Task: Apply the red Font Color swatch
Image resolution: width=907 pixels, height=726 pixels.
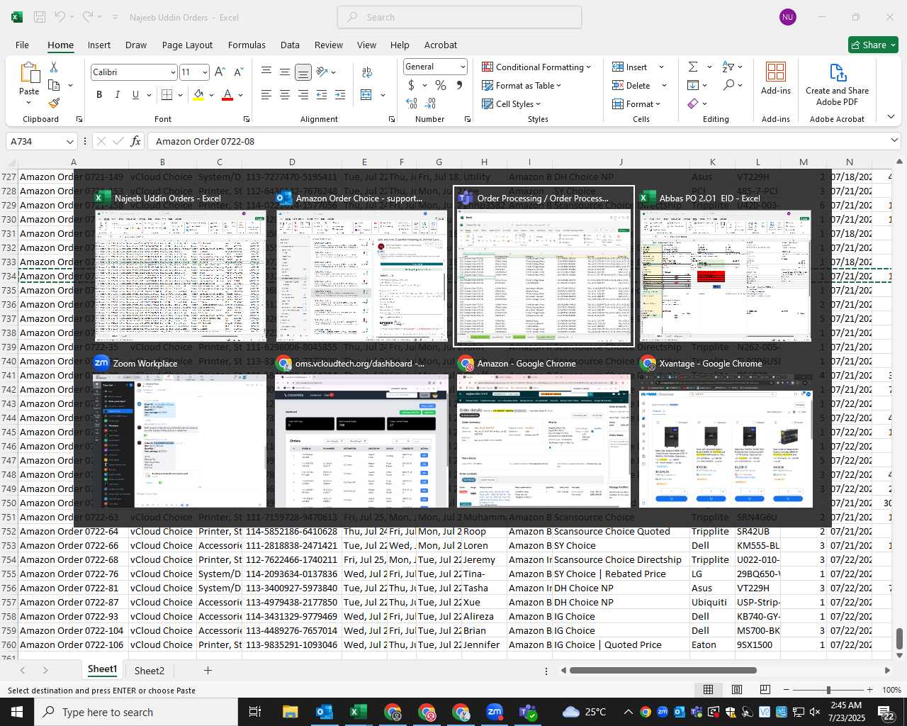Action: click(x=227, y=94)
